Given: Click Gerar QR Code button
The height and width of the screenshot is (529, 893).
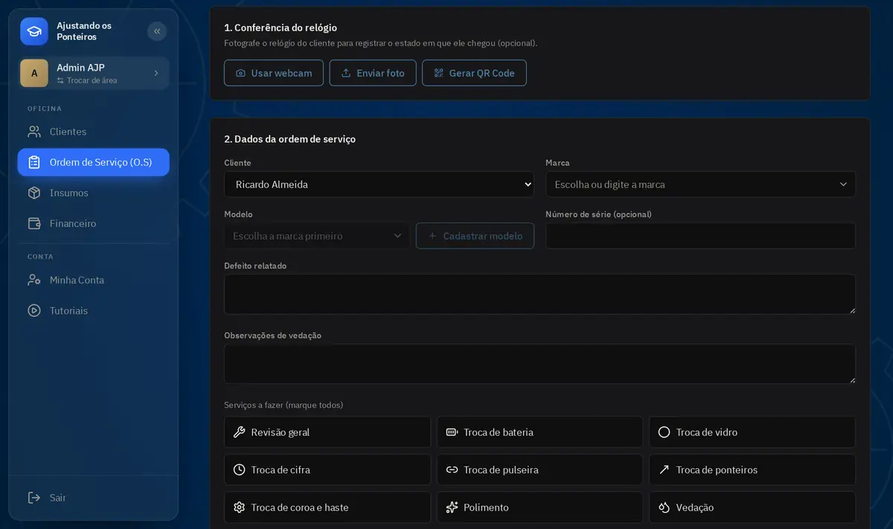Looking at the screenshot, I should 474,73.
